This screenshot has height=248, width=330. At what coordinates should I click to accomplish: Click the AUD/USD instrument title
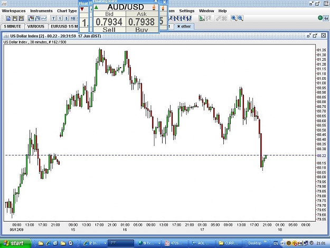click(126, 7)
